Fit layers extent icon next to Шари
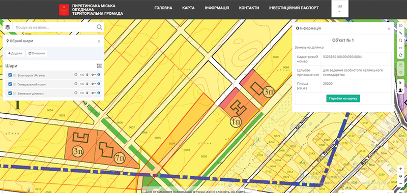 (99, 66)
